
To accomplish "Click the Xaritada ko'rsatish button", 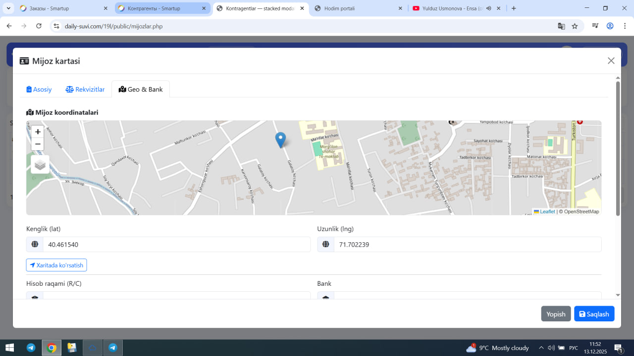I will [x=56, y=265].
